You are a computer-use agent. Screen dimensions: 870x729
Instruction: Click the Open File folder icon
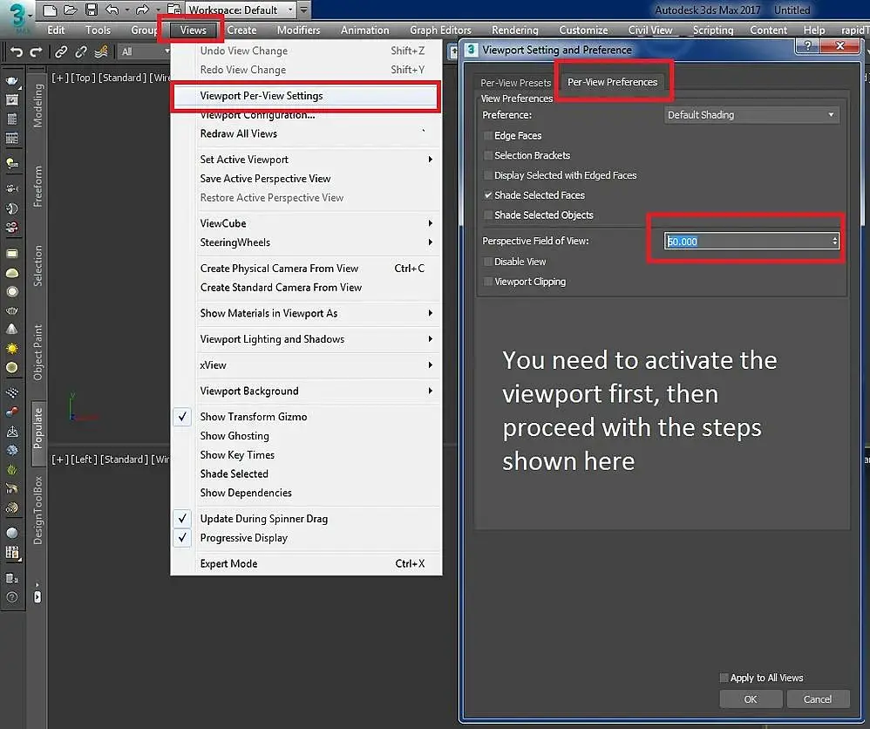[70, 10]
